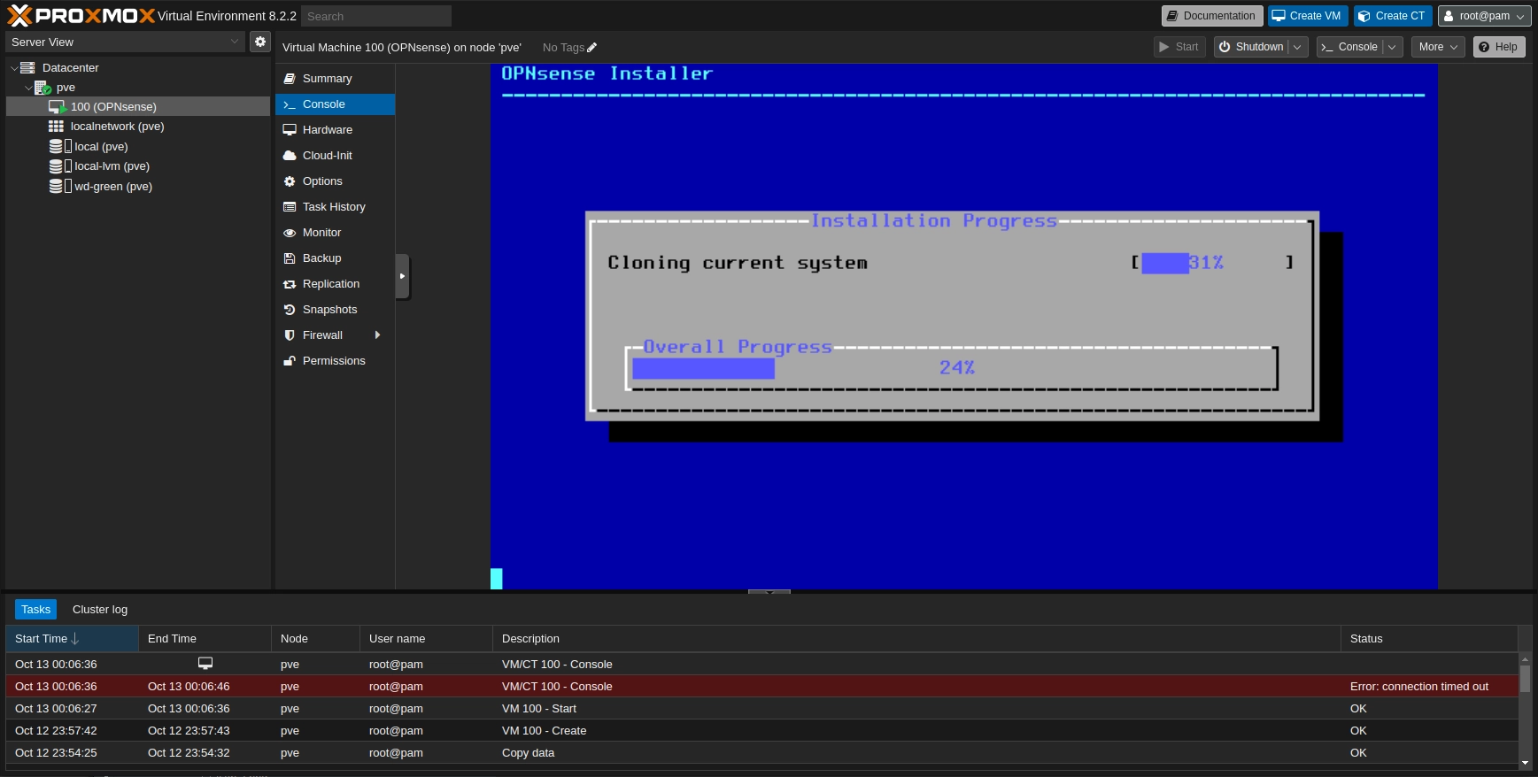Image resolution: width=1538 pixels, height=777 pixels.
Task: Collapse the Datacenter tree node
Action: [14, 68]
